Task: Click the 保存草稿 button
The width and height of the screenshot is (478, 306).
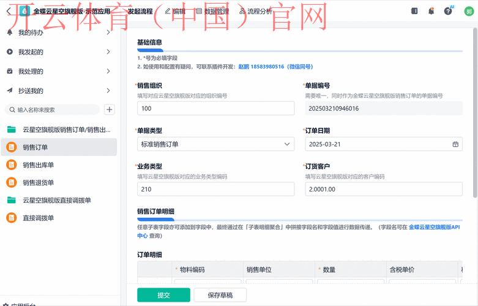Action: (220, 295)
